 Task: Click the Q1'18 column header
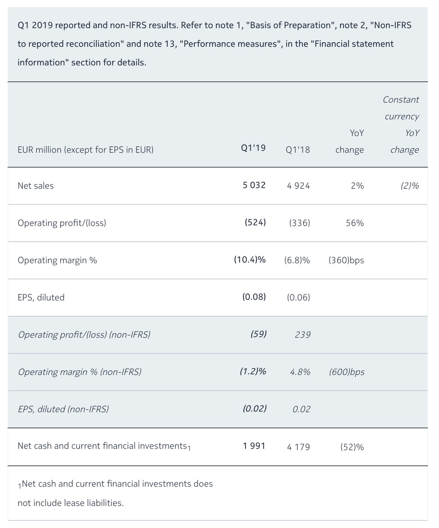(298, 150)
